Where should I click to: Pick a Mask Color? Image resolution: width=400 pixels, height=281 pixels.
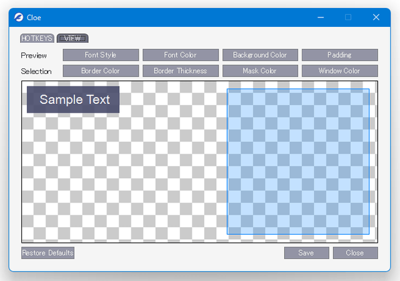pyautogui.click(x=260, y=71)
